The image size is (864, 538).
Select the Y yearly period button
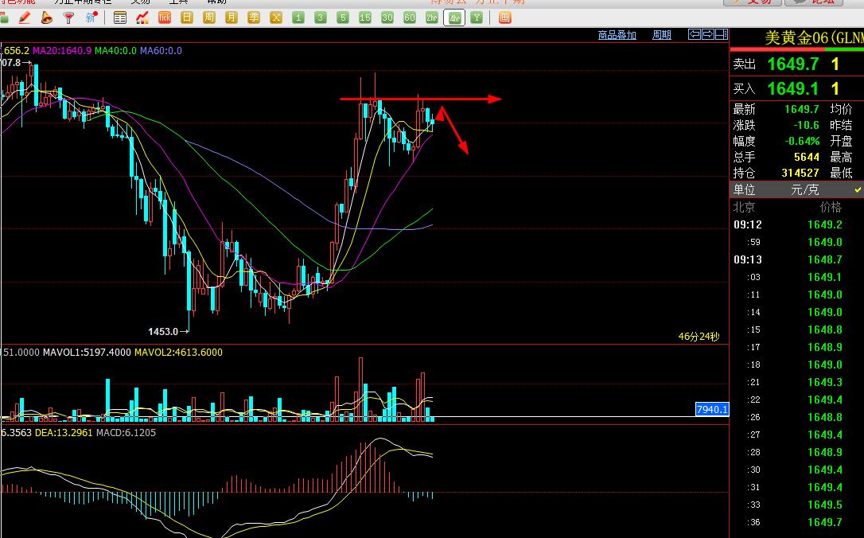(477, 18)
